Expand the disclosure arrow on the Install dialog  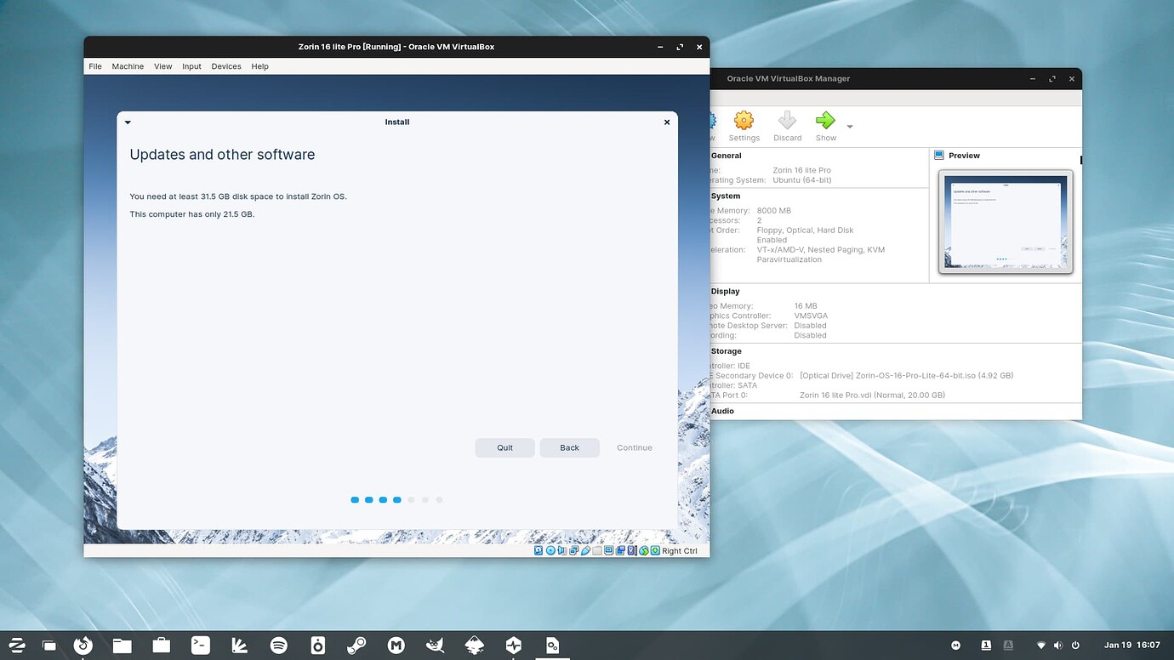(x=128, y=122)
